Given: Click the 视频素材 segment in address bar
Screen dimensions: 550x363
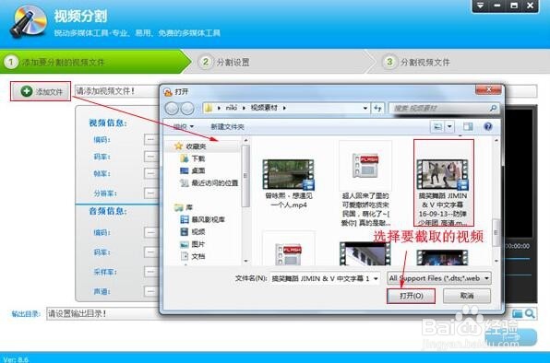Looking at the screenshot, I should click(264, 108).
